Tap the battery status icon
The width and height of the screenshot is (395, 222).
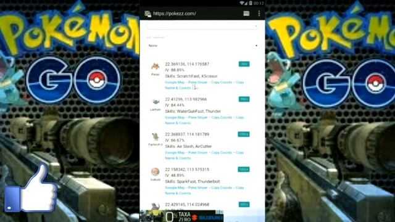pos(251,3)
